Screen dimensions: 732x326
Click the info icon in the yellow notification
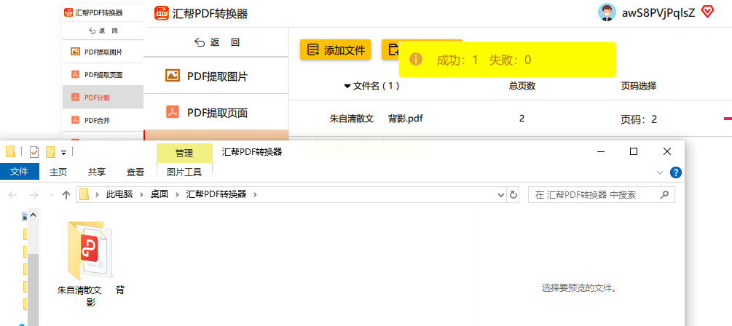[x=415, y=59]
